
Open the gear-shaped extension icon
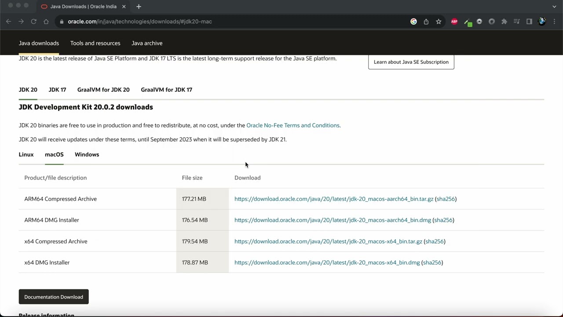click(x=479, y=21)
